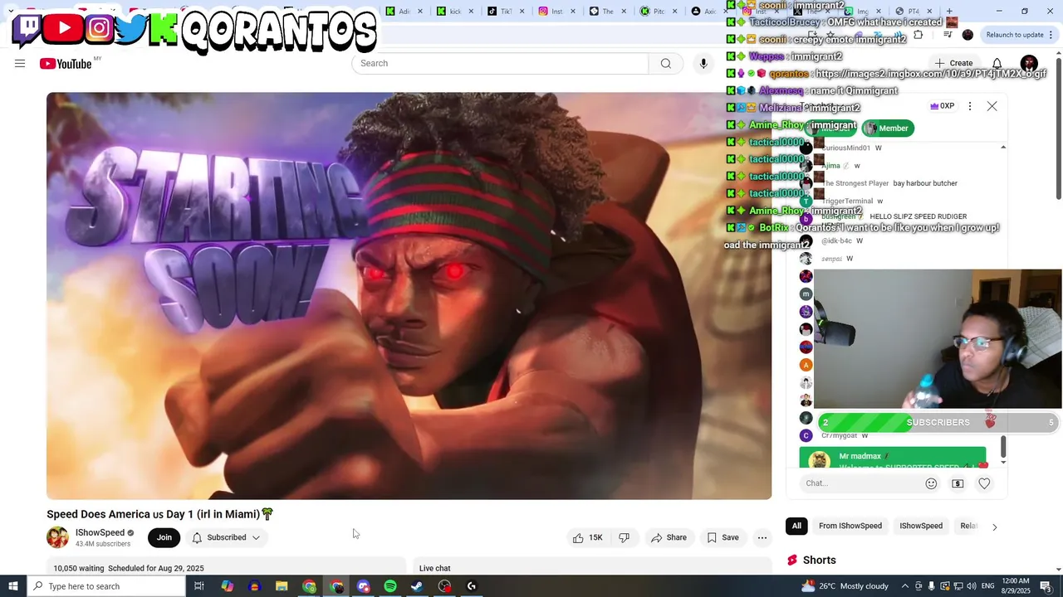Launch Steam from the taskbar
The height and width of the screenshot is (597, 1063).
417,586
